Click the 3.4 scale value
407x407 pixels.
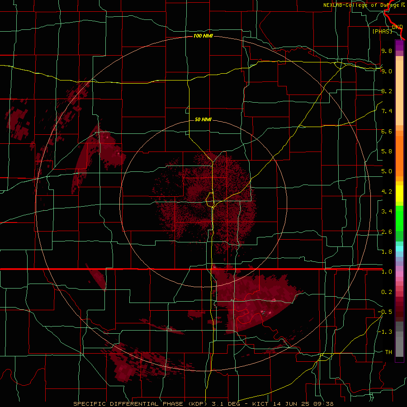point(387,212)
